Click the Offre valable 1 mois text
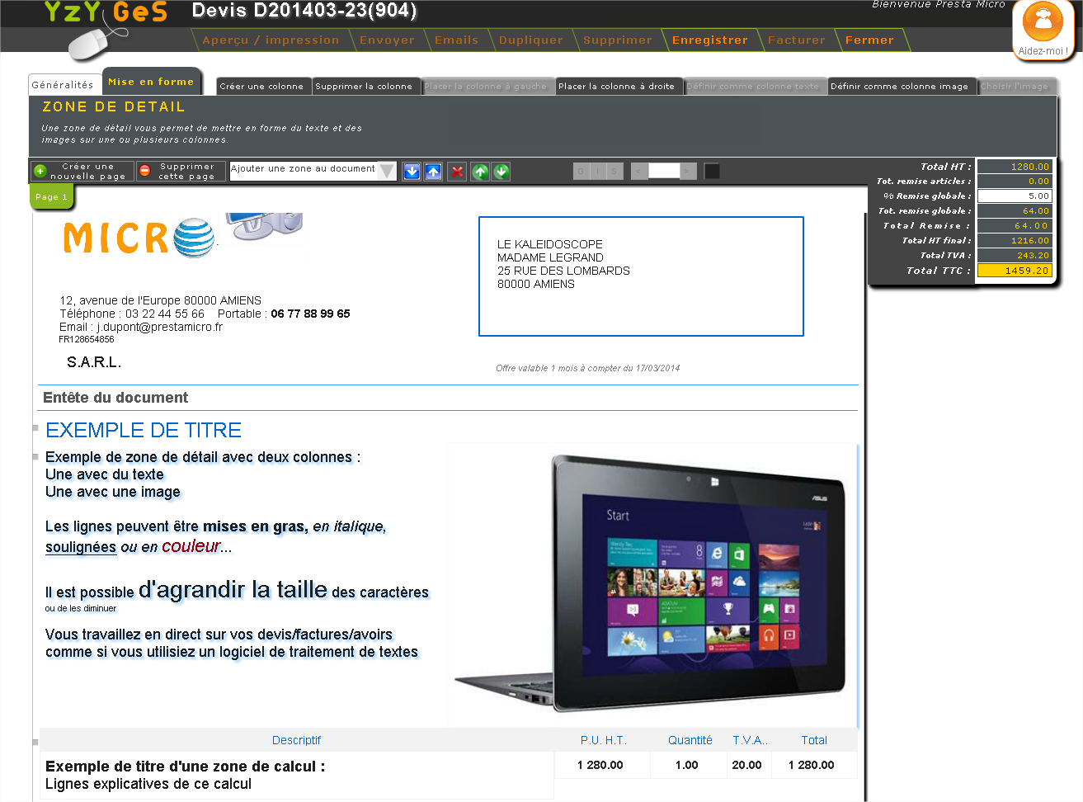This screenshot has height=802, width=1083. pos(588,368)
